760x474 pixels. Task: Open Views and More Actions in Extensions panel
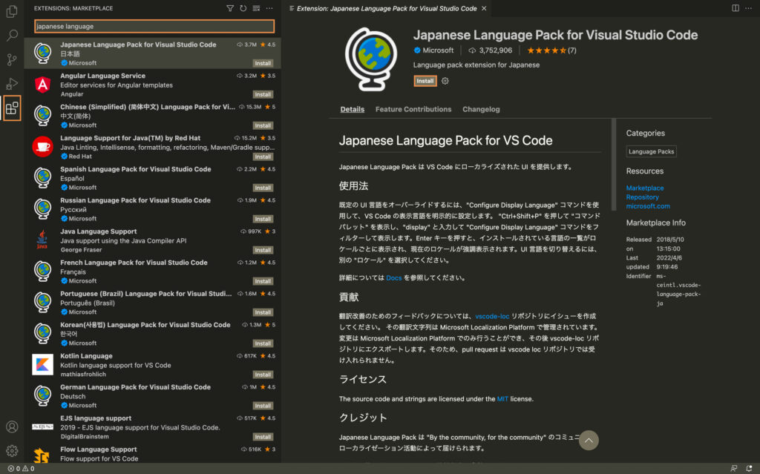click(269, 8)
